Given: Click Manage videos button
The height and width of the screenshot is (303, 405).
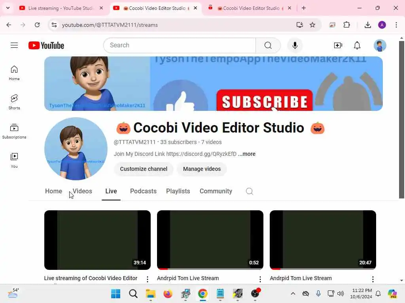Looking at the screenshot, I should [x=202, y=169].
